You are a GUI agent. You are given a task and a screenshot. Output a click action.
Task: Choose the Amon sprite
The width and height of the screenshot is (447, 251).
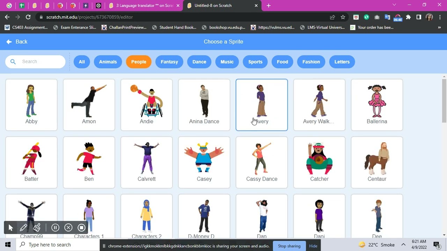point(89,105)
